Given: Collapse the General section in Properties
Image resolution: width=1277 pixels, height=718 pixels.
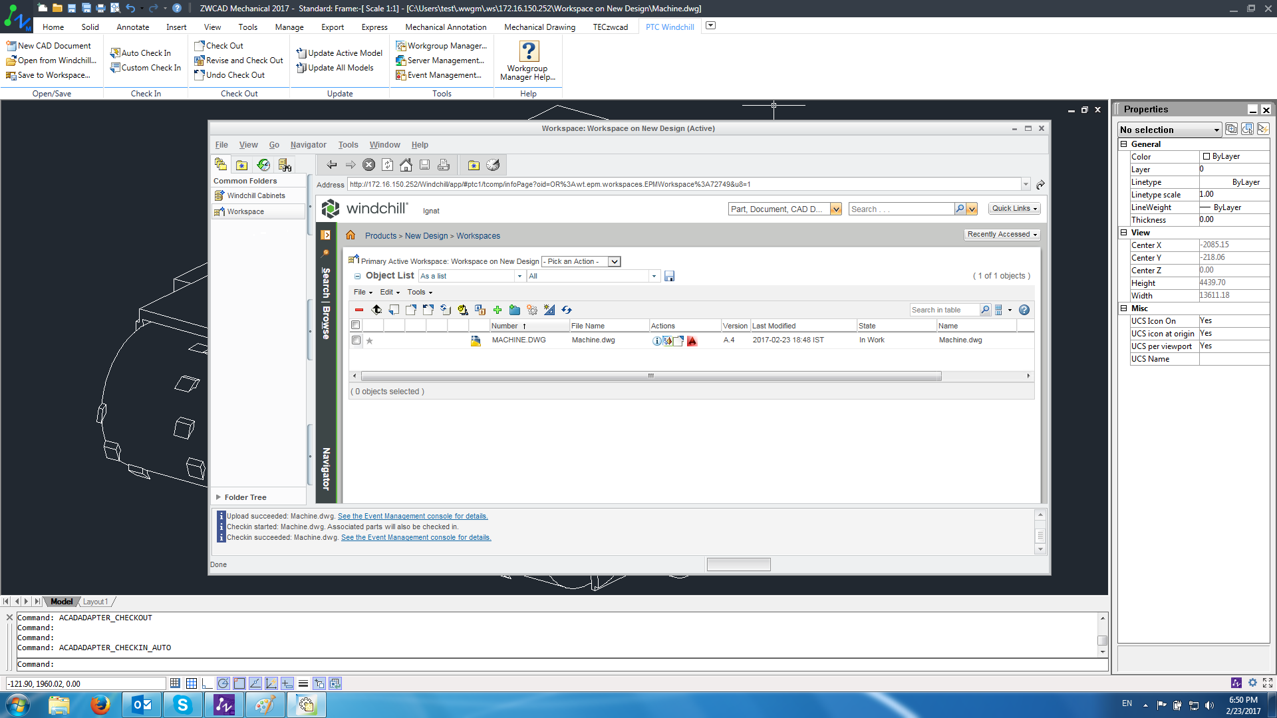Looking at the screenshot, I should (1124, 144).
